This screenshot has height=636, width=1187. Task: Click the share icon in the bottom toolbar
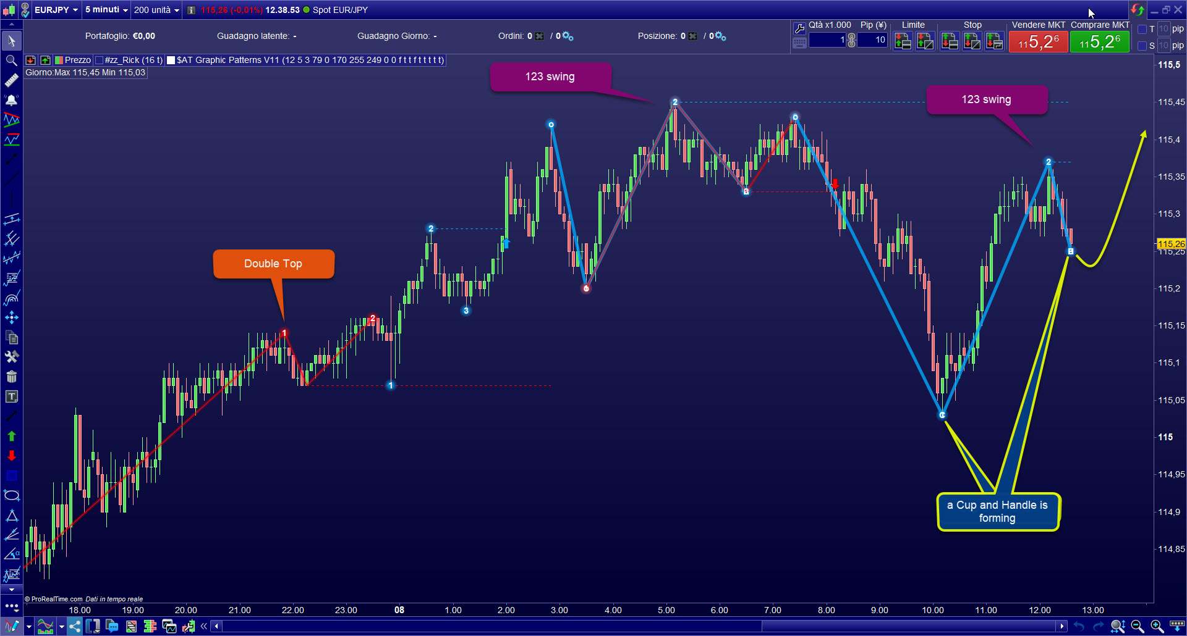tap(75, 626)
